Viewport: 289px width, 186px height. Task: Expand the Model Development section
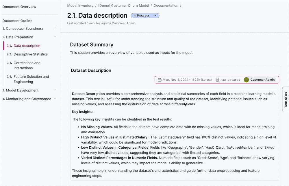point(55,90)
